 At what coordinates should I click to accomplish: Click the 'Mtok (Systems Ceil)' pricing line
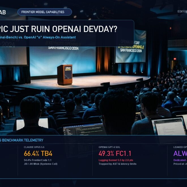point(41,164)
